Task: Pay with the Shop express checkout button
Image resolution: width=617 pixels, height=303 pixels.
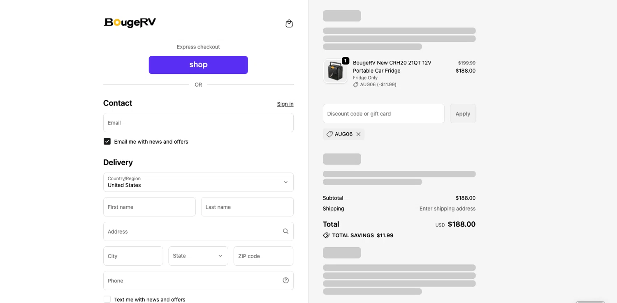Action: pos(198,65)
